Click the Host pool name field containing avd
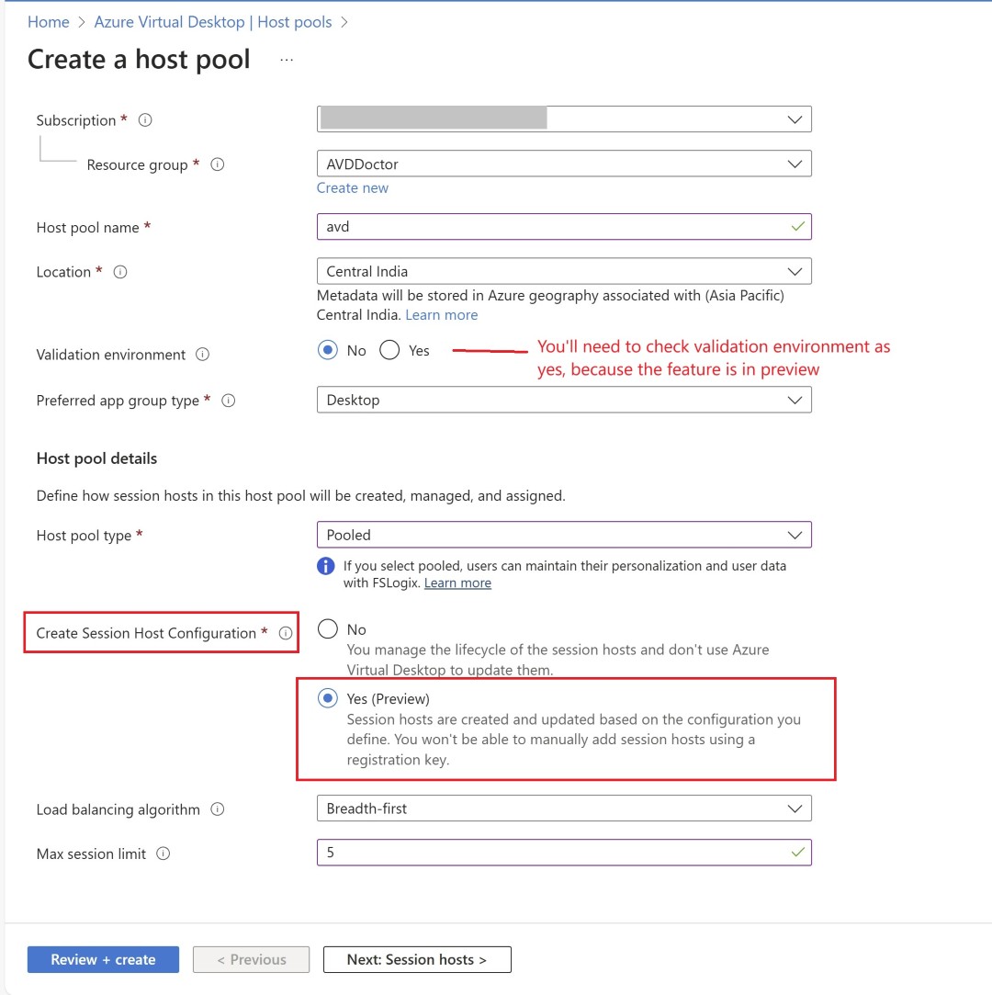The height and width of the screenshot is (995, 992). click(564, 227)
